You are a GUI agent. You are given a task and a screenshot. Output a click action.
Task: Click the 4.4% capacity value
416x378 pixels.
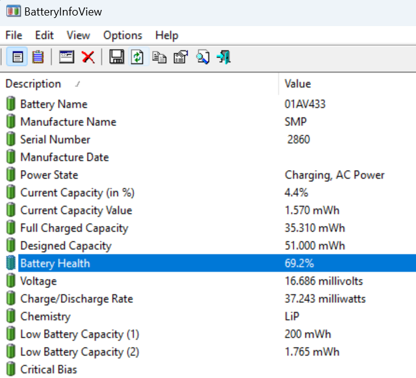[x=296, y=192]
